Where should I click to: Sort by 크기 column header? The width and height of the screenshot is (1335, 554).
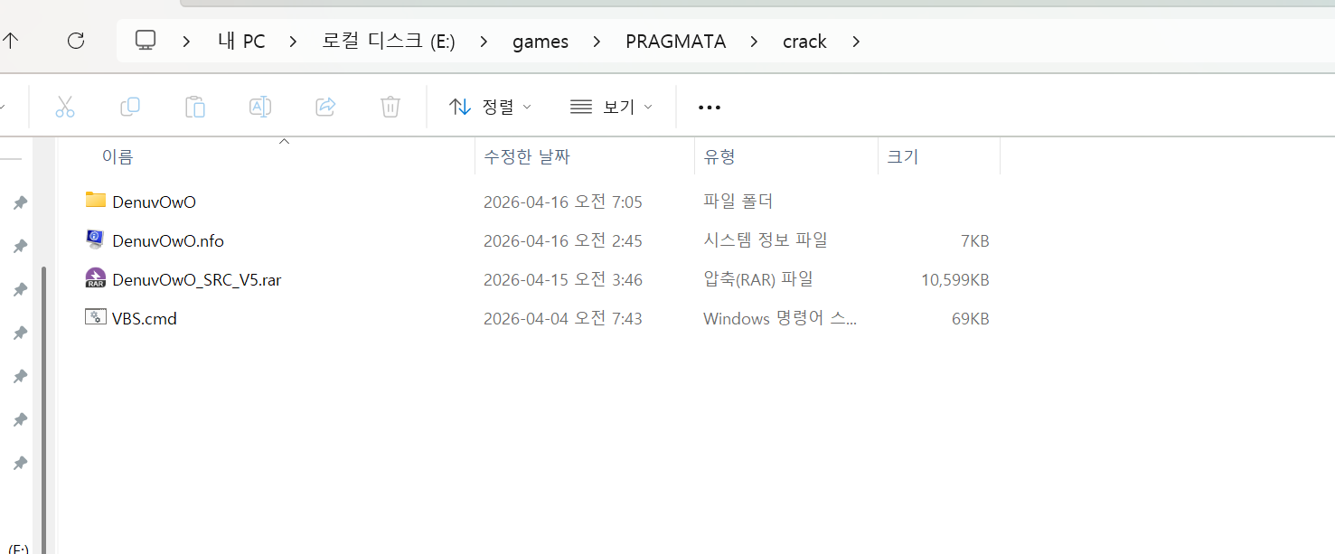[x=902, y=156]
